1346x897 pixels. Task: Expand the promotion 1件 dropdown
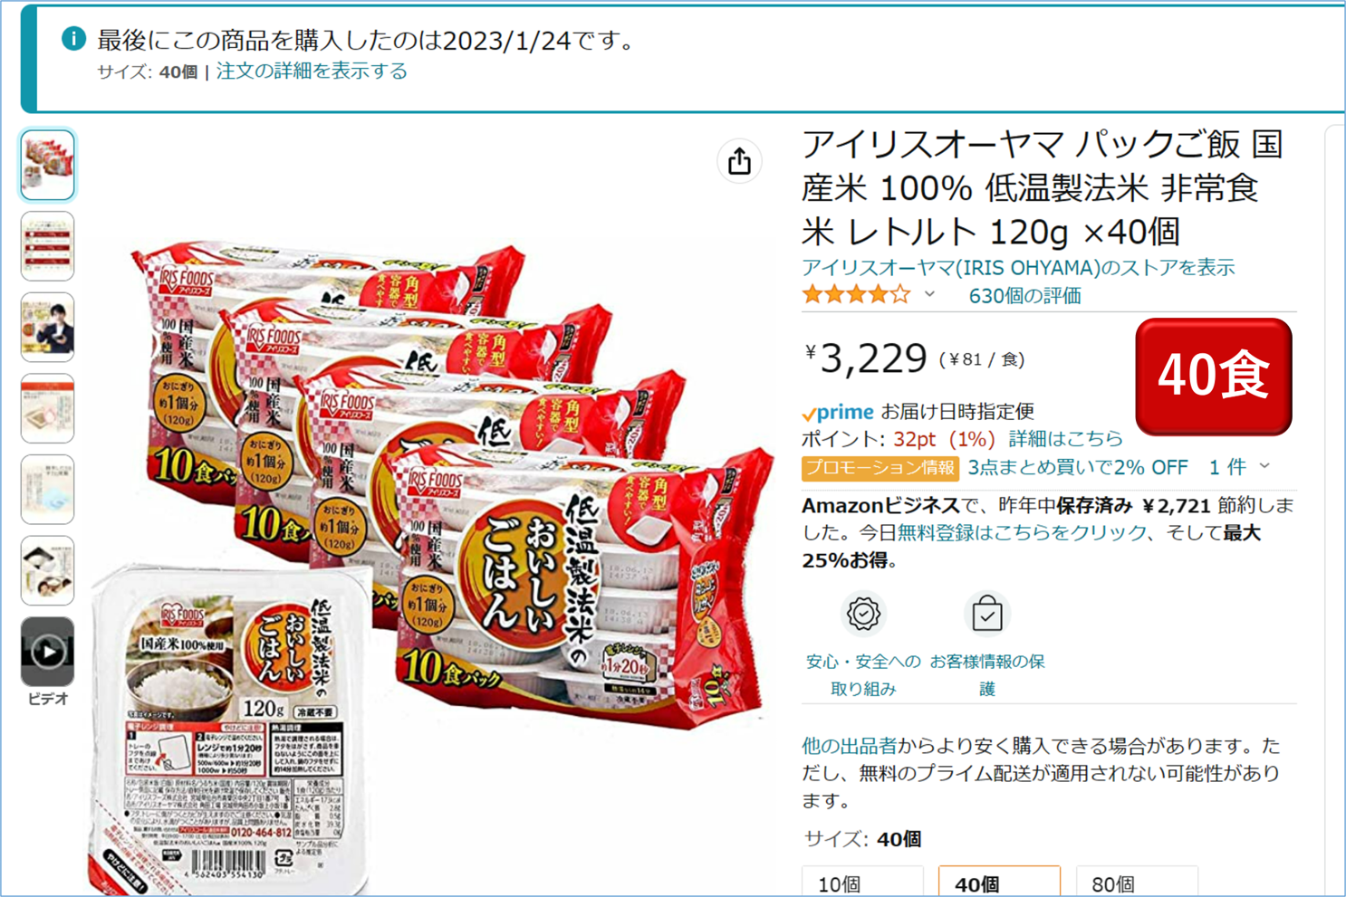1240,467
